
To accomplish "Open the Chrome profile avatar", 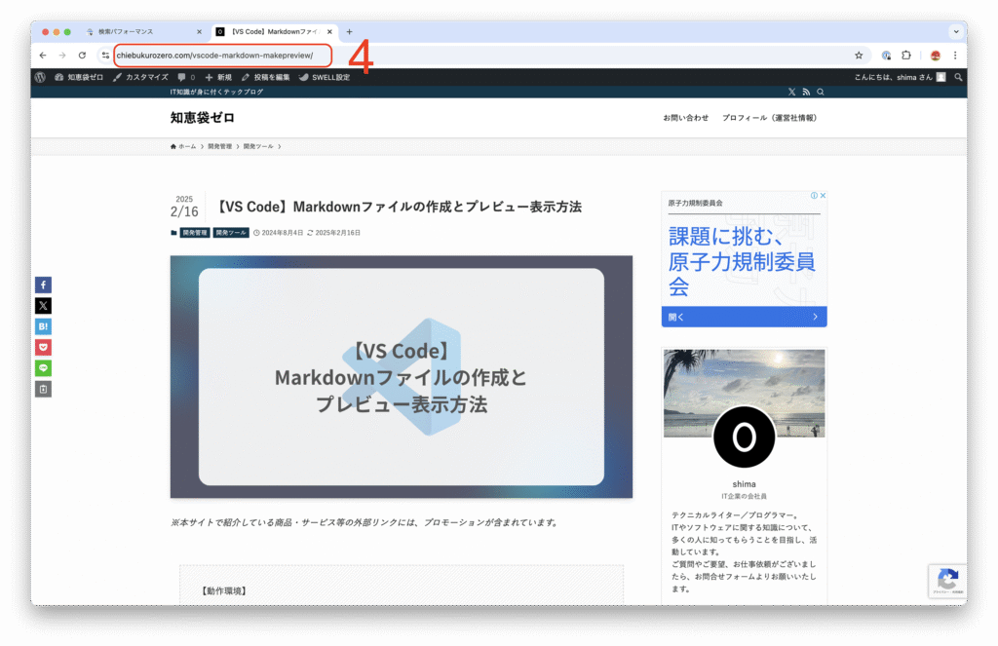I will (935, 56).
